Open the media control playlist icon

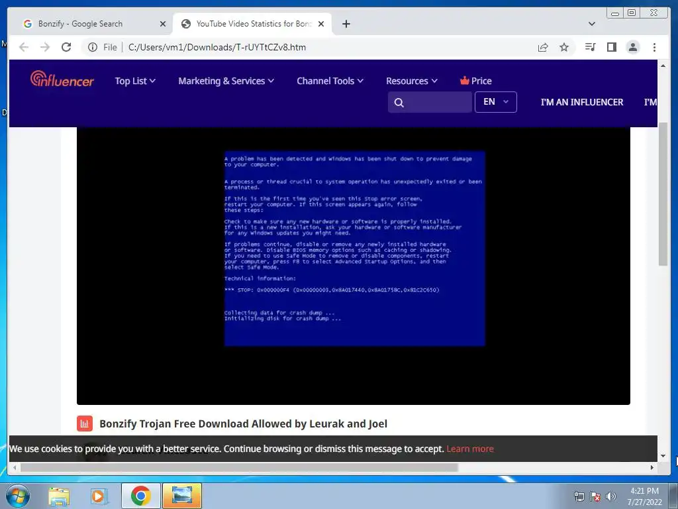click(x=590, y=47)
